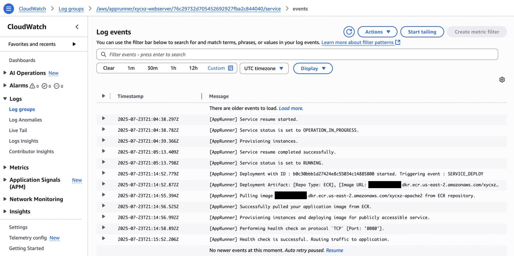Screen dimensions: 514x256
Task: Expand the 'Service status is set to RUNNING' row
Action: click(104, 162)
